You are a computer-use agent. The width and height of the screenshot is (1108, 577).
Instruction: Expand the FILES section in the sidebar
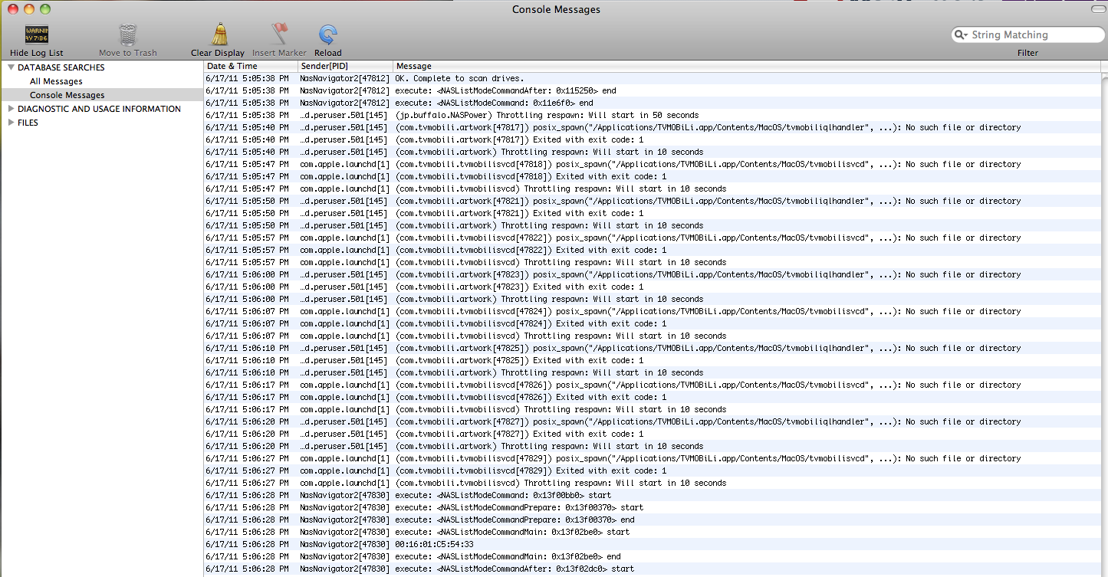coord(11,123)
